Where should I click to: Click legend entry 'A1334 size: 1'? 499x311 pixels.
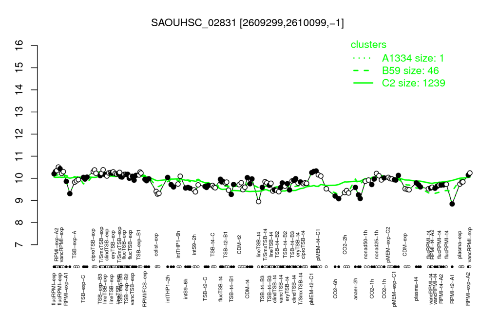point(413,58)
